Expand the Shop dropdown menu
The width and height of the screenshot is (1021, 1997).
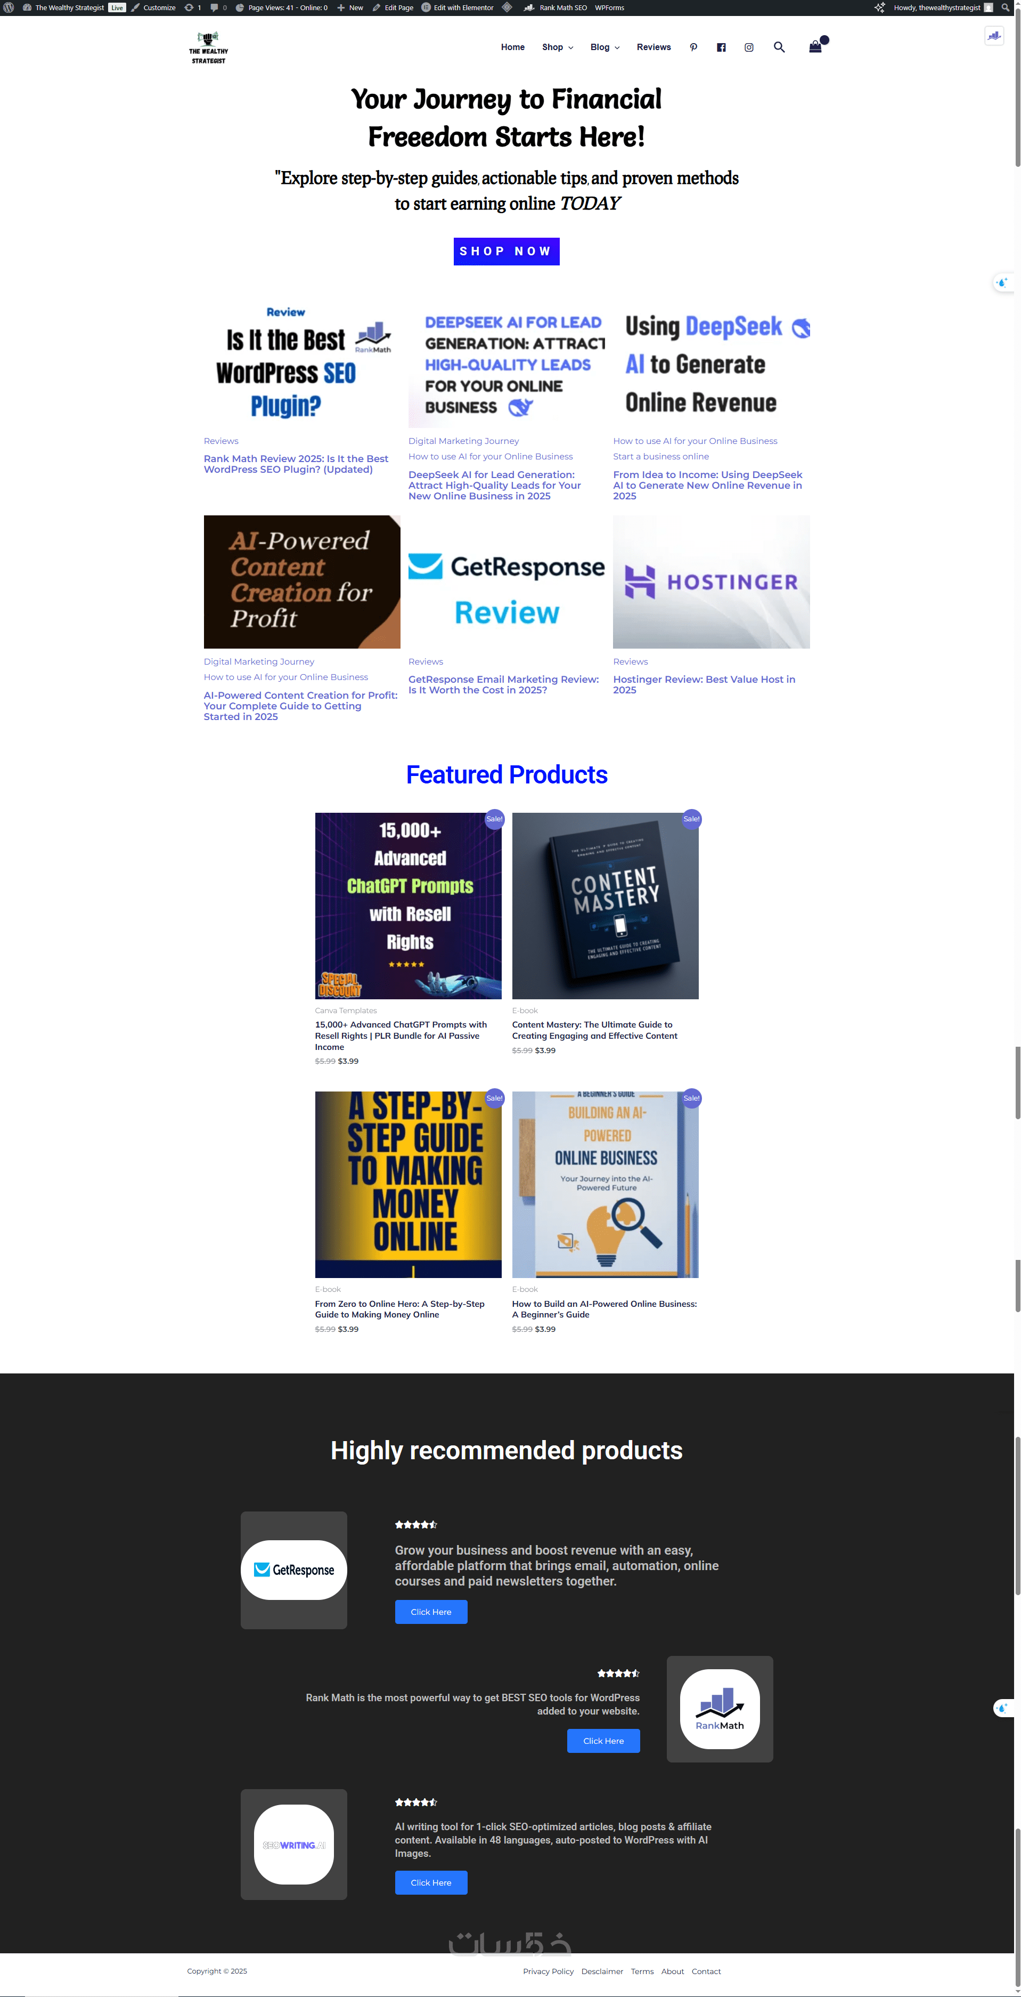[x=558, y=47]
